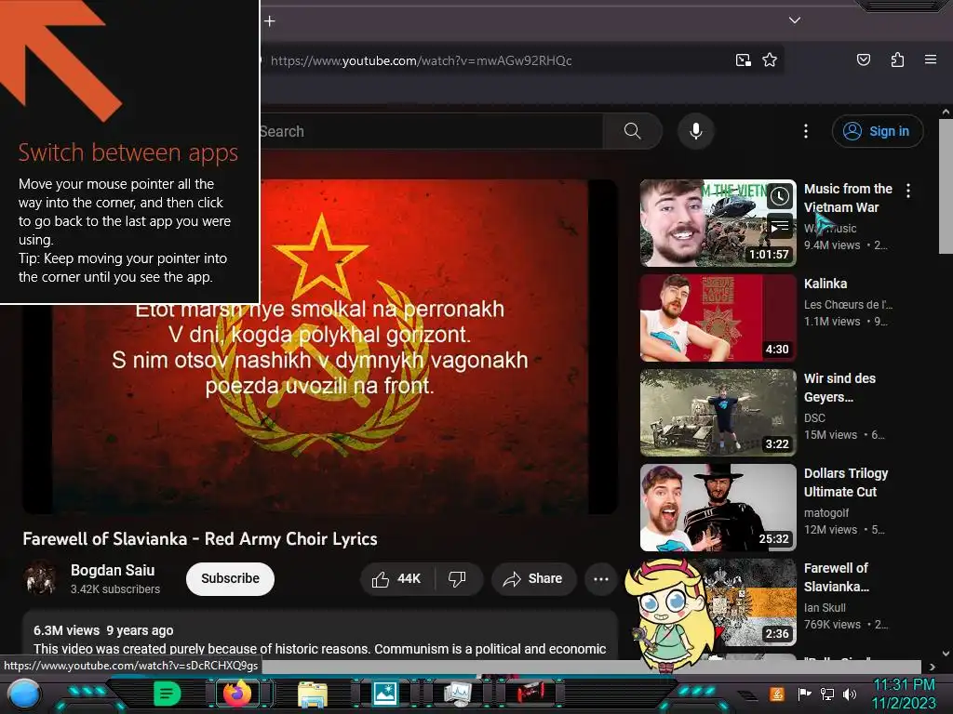Like the video with 44K likes
The image size is (953, 714).
[396, 578]
